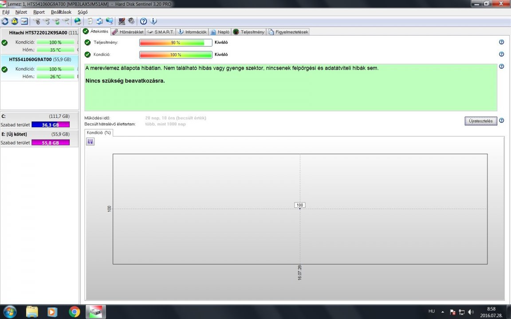
Task: Click the blue disk refresh toolbar icon
Action: click(x=99, y=21)
